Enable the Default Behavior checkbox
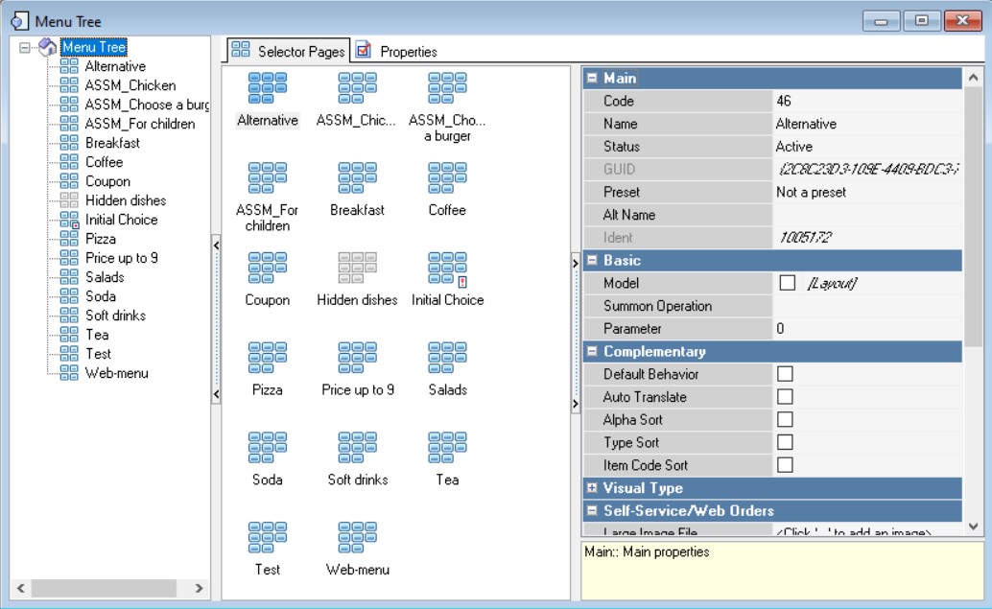This screenshot has width=992, height=609. [785, 374]
